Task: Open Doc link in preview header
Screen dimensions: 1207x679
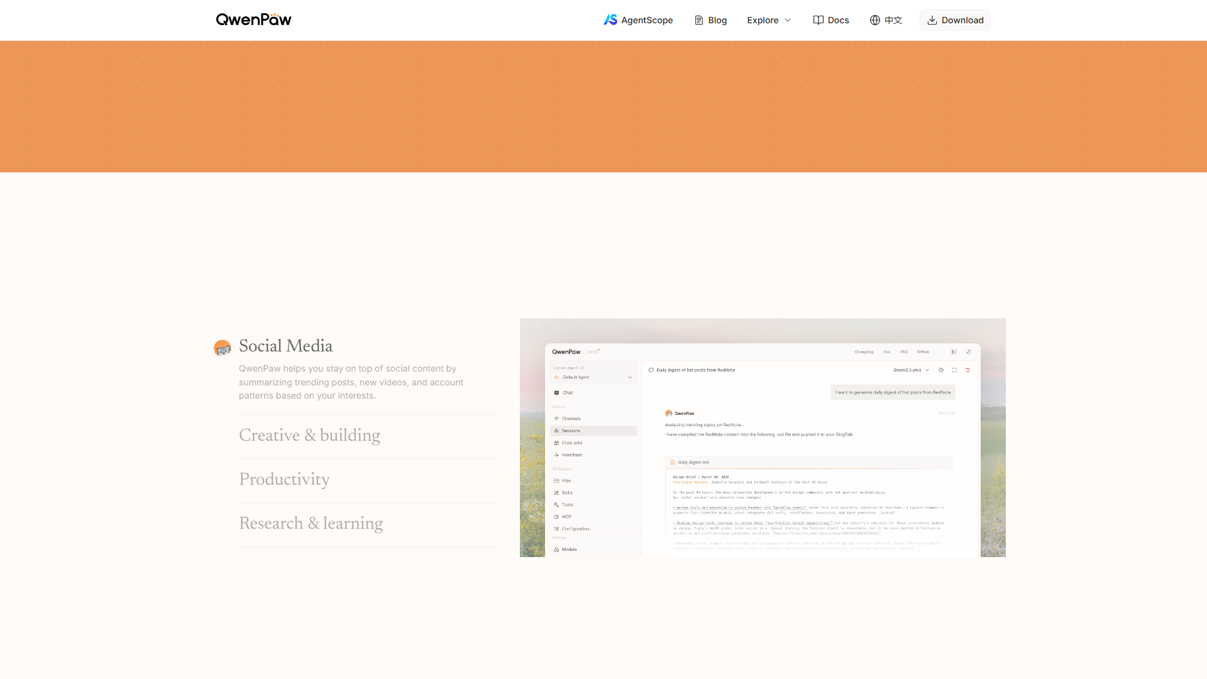Action: pyautogui.click(x=887, y=352)
